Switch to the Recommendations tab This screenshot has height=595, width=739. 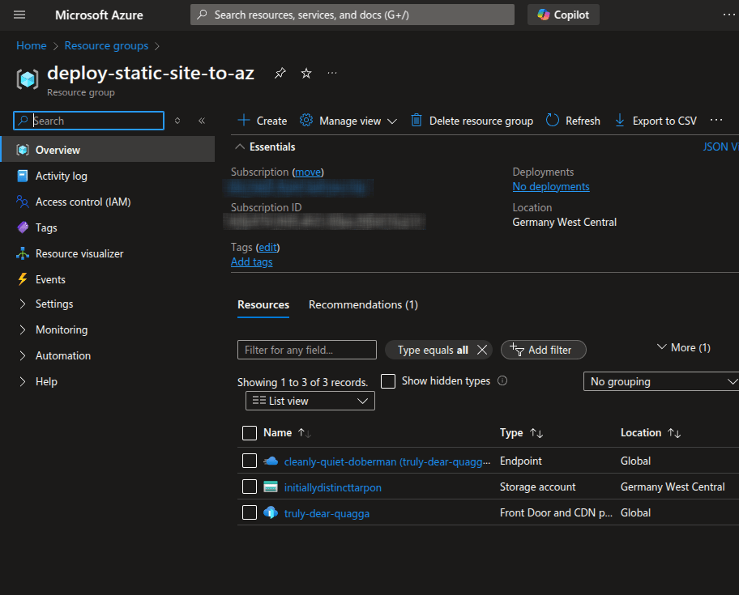coord(363,304)
